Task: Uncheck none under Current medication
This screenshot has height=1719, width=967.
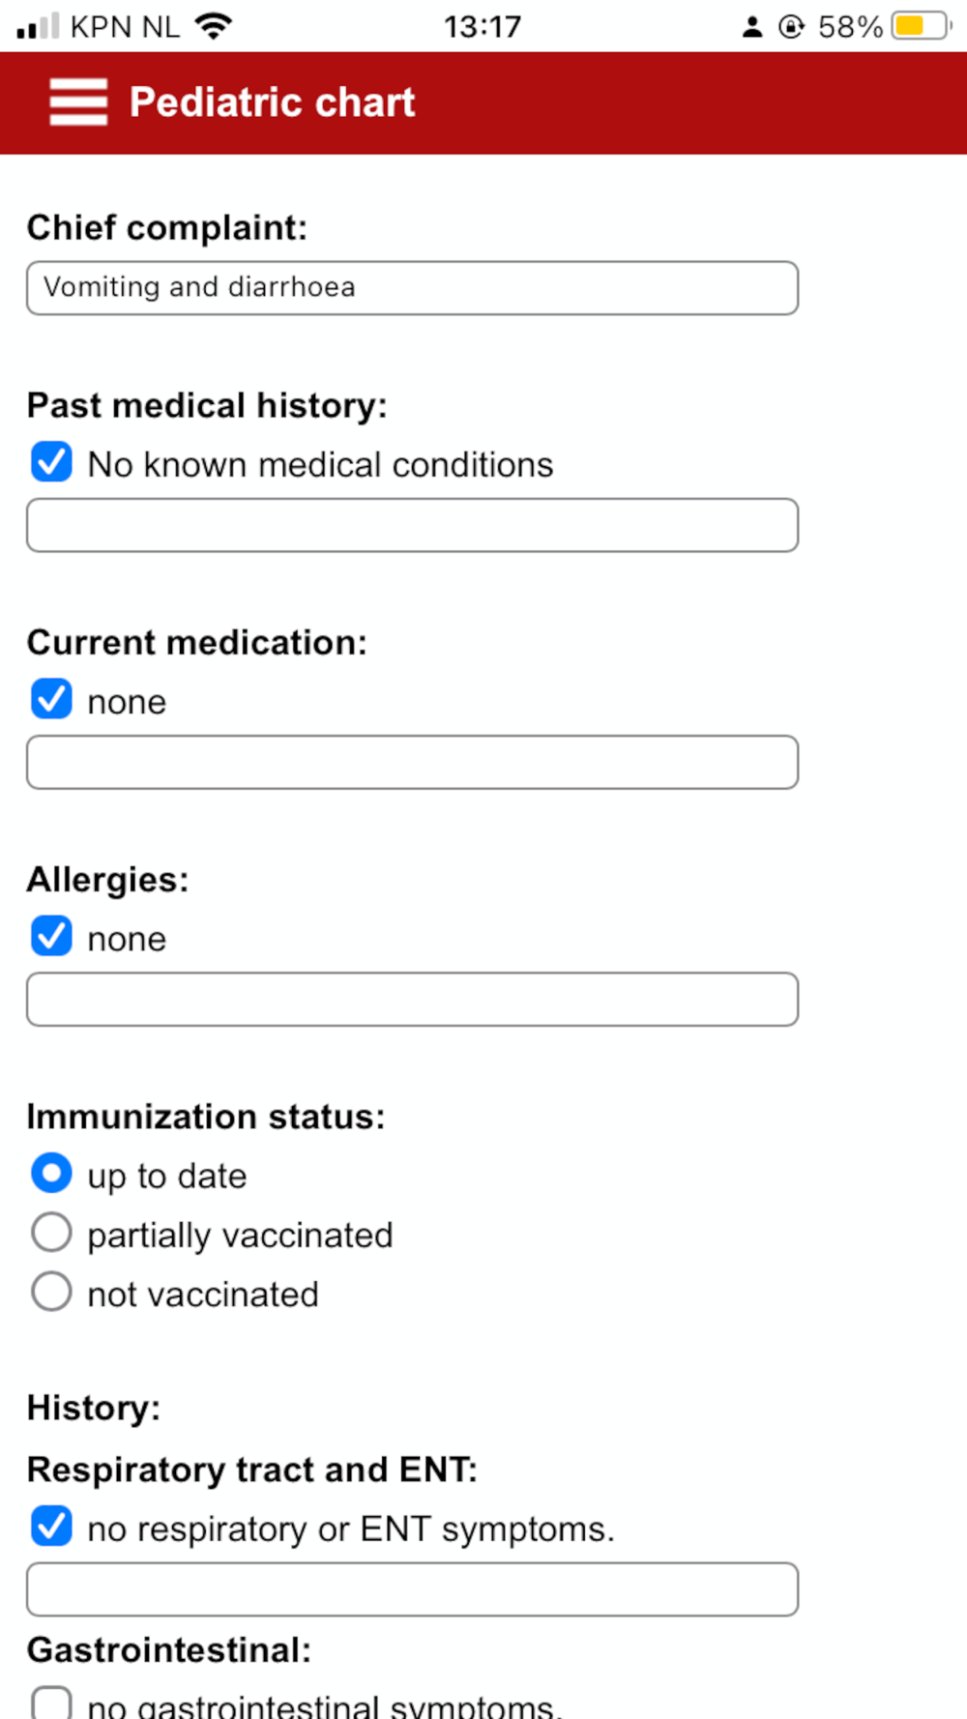Action: (51, 700)
